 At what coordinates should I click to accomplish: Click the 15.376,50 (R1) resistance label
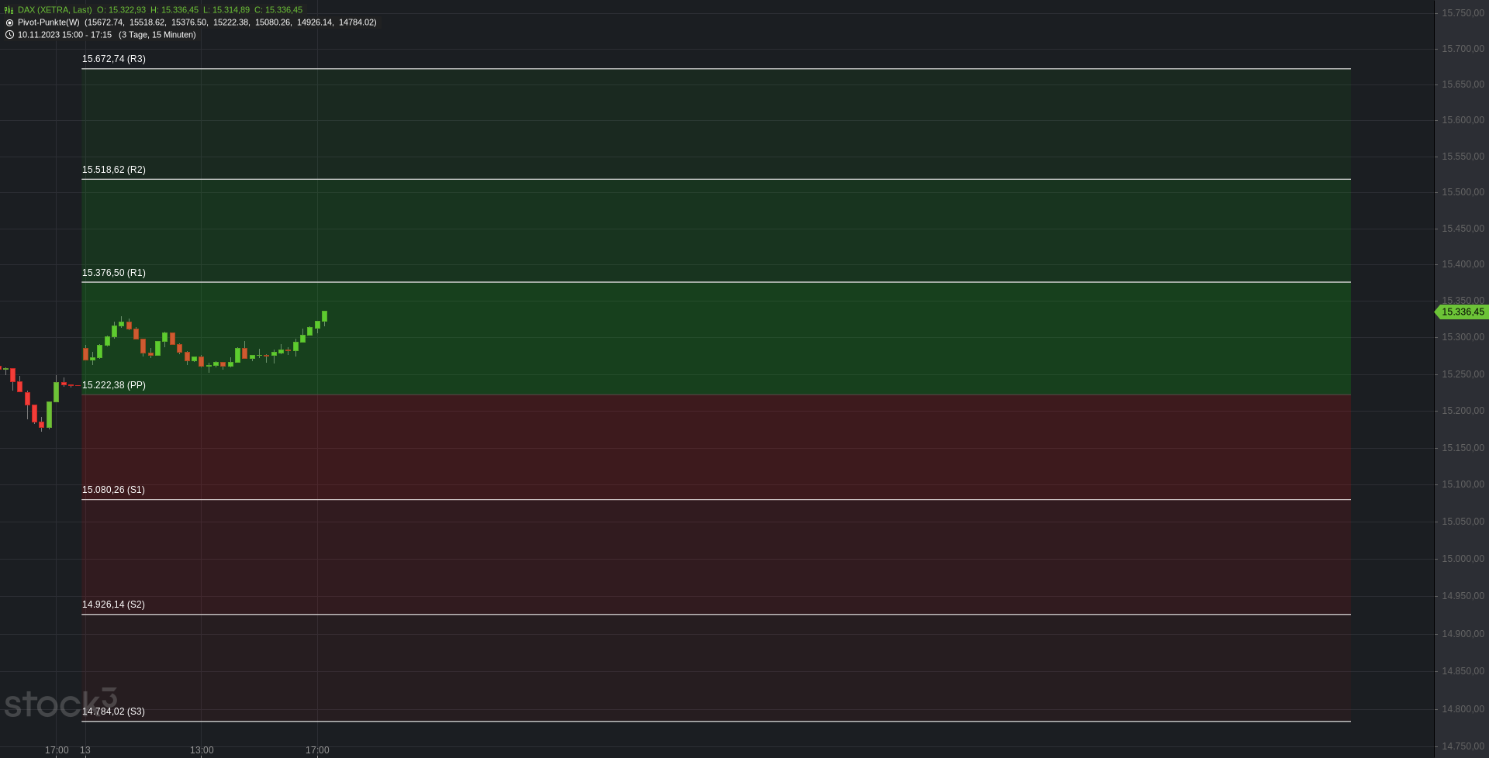click(114, 273)
